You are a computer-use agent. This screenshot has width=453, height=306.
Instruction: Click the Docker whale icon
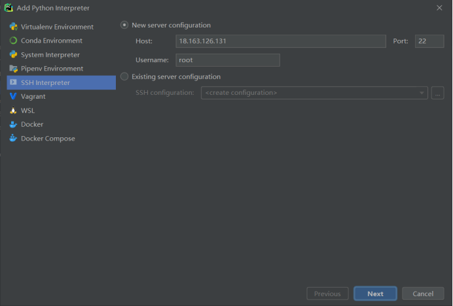[13, 124]
